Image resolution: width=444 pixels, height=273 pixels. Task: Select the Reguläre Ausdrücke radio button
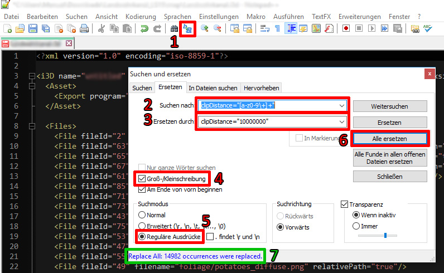[142, 237]
